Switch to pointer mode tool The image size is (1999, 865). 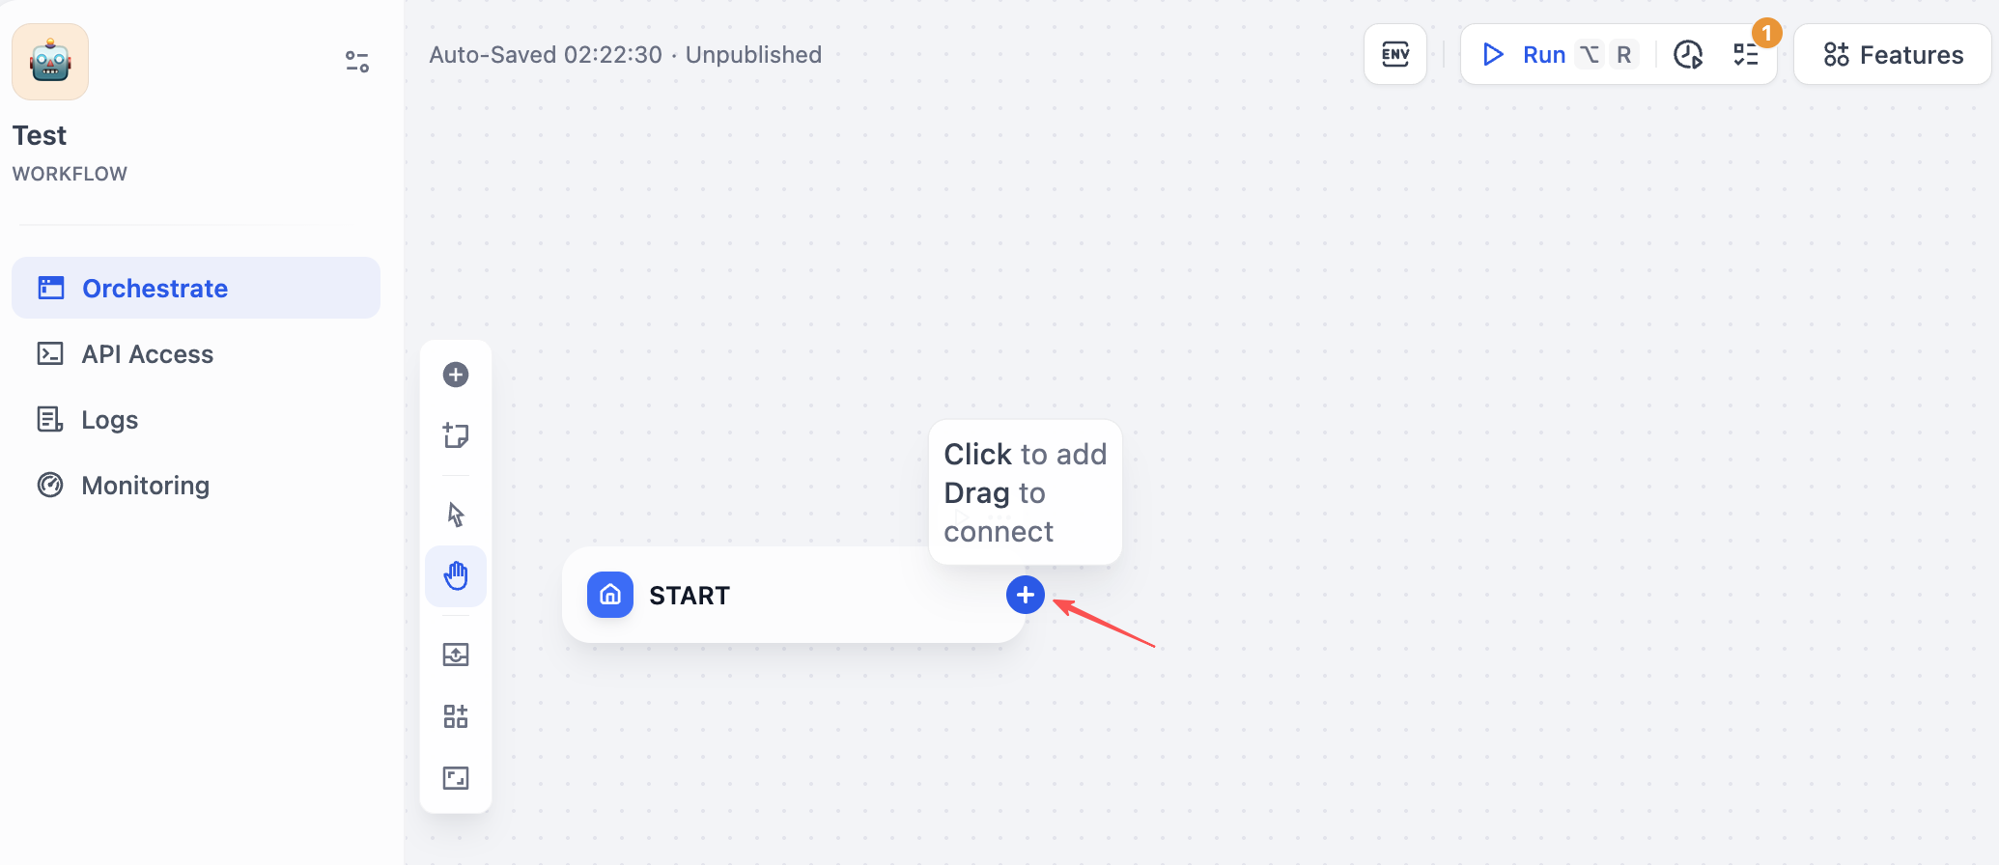456,515
